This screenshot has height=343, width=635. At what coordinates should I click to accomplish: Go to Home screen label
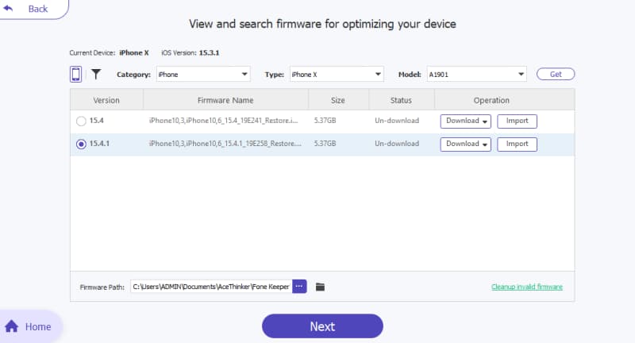coord(38,326)
